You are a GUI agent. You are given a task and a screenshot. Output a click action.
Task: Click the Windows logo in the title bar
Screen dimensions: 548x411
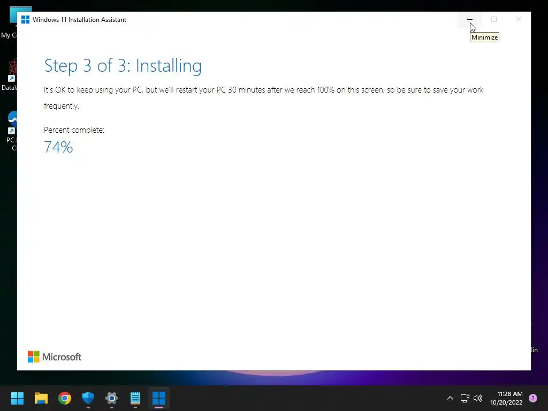coord(25,20)
